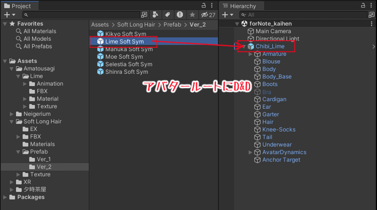The width and height of the screenshot is (377, 210).
Task: Click Search by Label tag icon
Action: point(167,15)
